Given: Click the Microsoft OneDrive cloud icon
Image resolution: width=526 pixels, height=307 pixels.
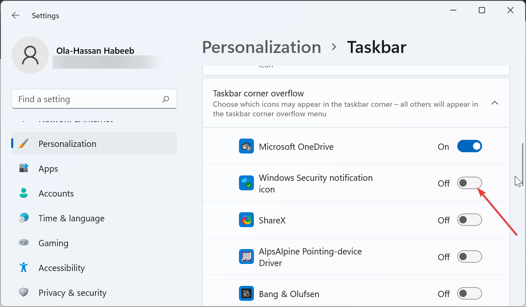Looking at the screenshot, I should [246, 146].
